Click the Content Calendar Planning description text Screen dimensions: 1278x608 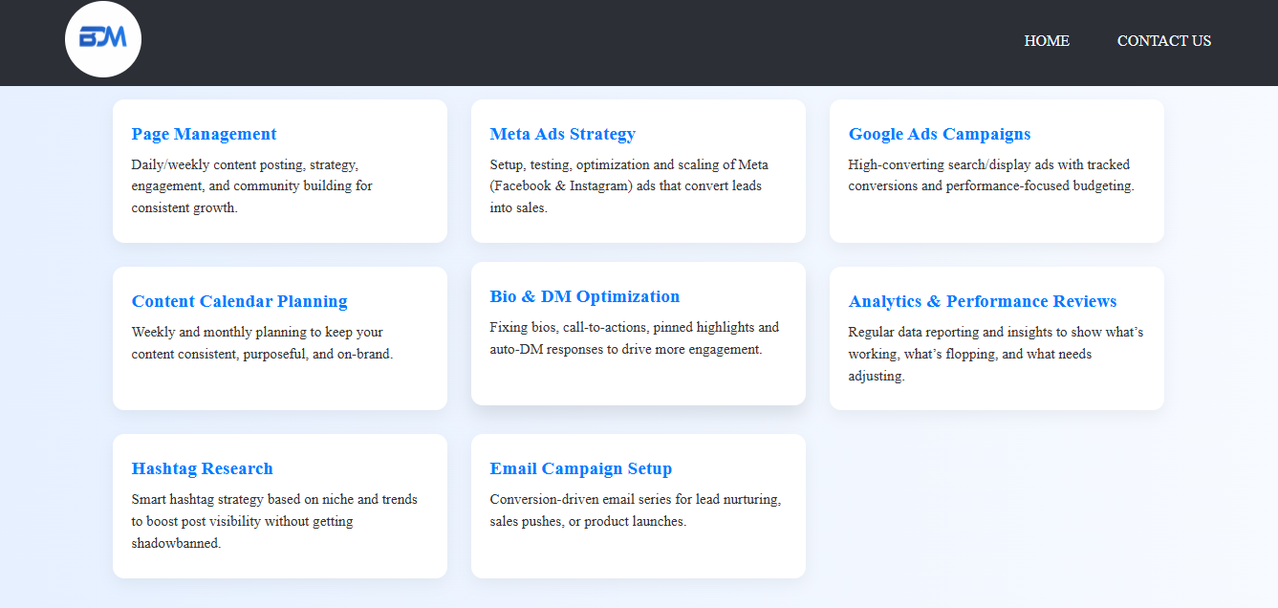[x=261, y=343]
